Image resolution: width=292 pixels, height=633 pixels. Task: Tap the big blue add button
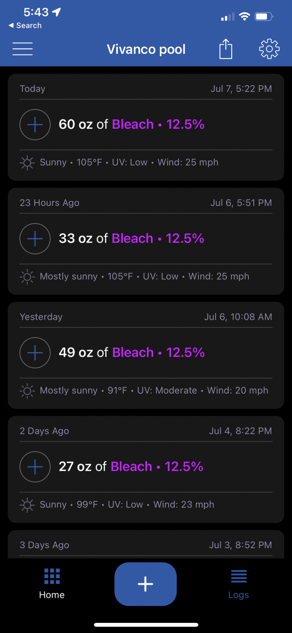145,584
